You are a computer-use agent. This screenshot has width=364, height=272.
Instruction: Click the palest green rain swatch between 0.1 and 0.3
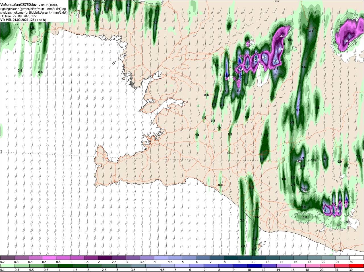[7, 266]
